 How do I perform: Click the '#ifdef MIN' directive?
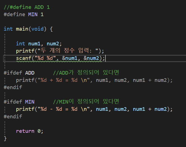(x=19, y=102)
